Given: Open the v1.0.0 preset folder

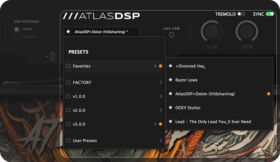Looking at the screenshot, I should 114,96.
